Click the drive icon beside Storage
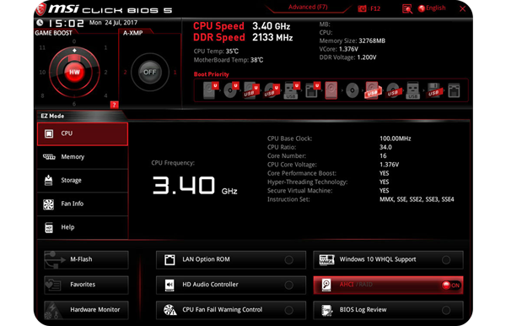The width and height of the screenshot is (506, 326). (48, 180)
